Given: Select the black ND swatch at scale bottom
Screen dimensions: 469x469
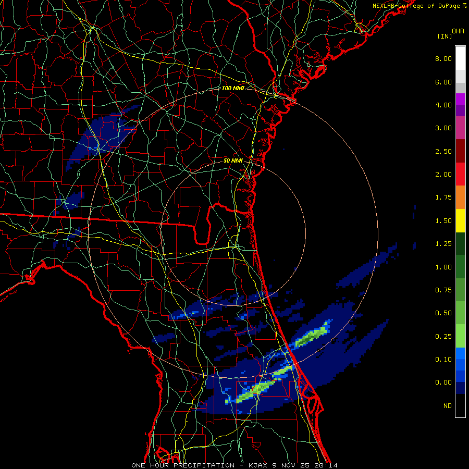Looking at the screenshot, I should (460, 405).
